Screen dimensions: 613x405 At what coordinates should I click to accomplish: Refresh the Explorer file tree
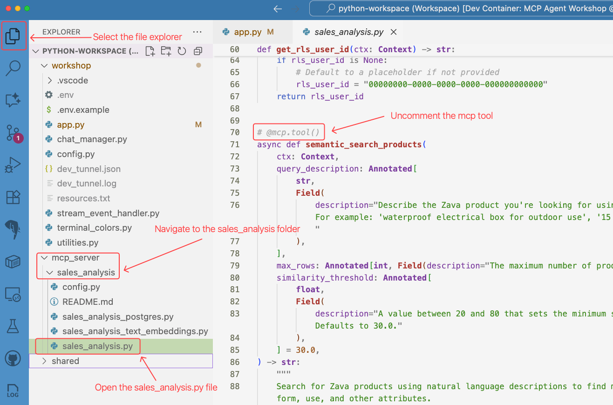tap(182, 51)
